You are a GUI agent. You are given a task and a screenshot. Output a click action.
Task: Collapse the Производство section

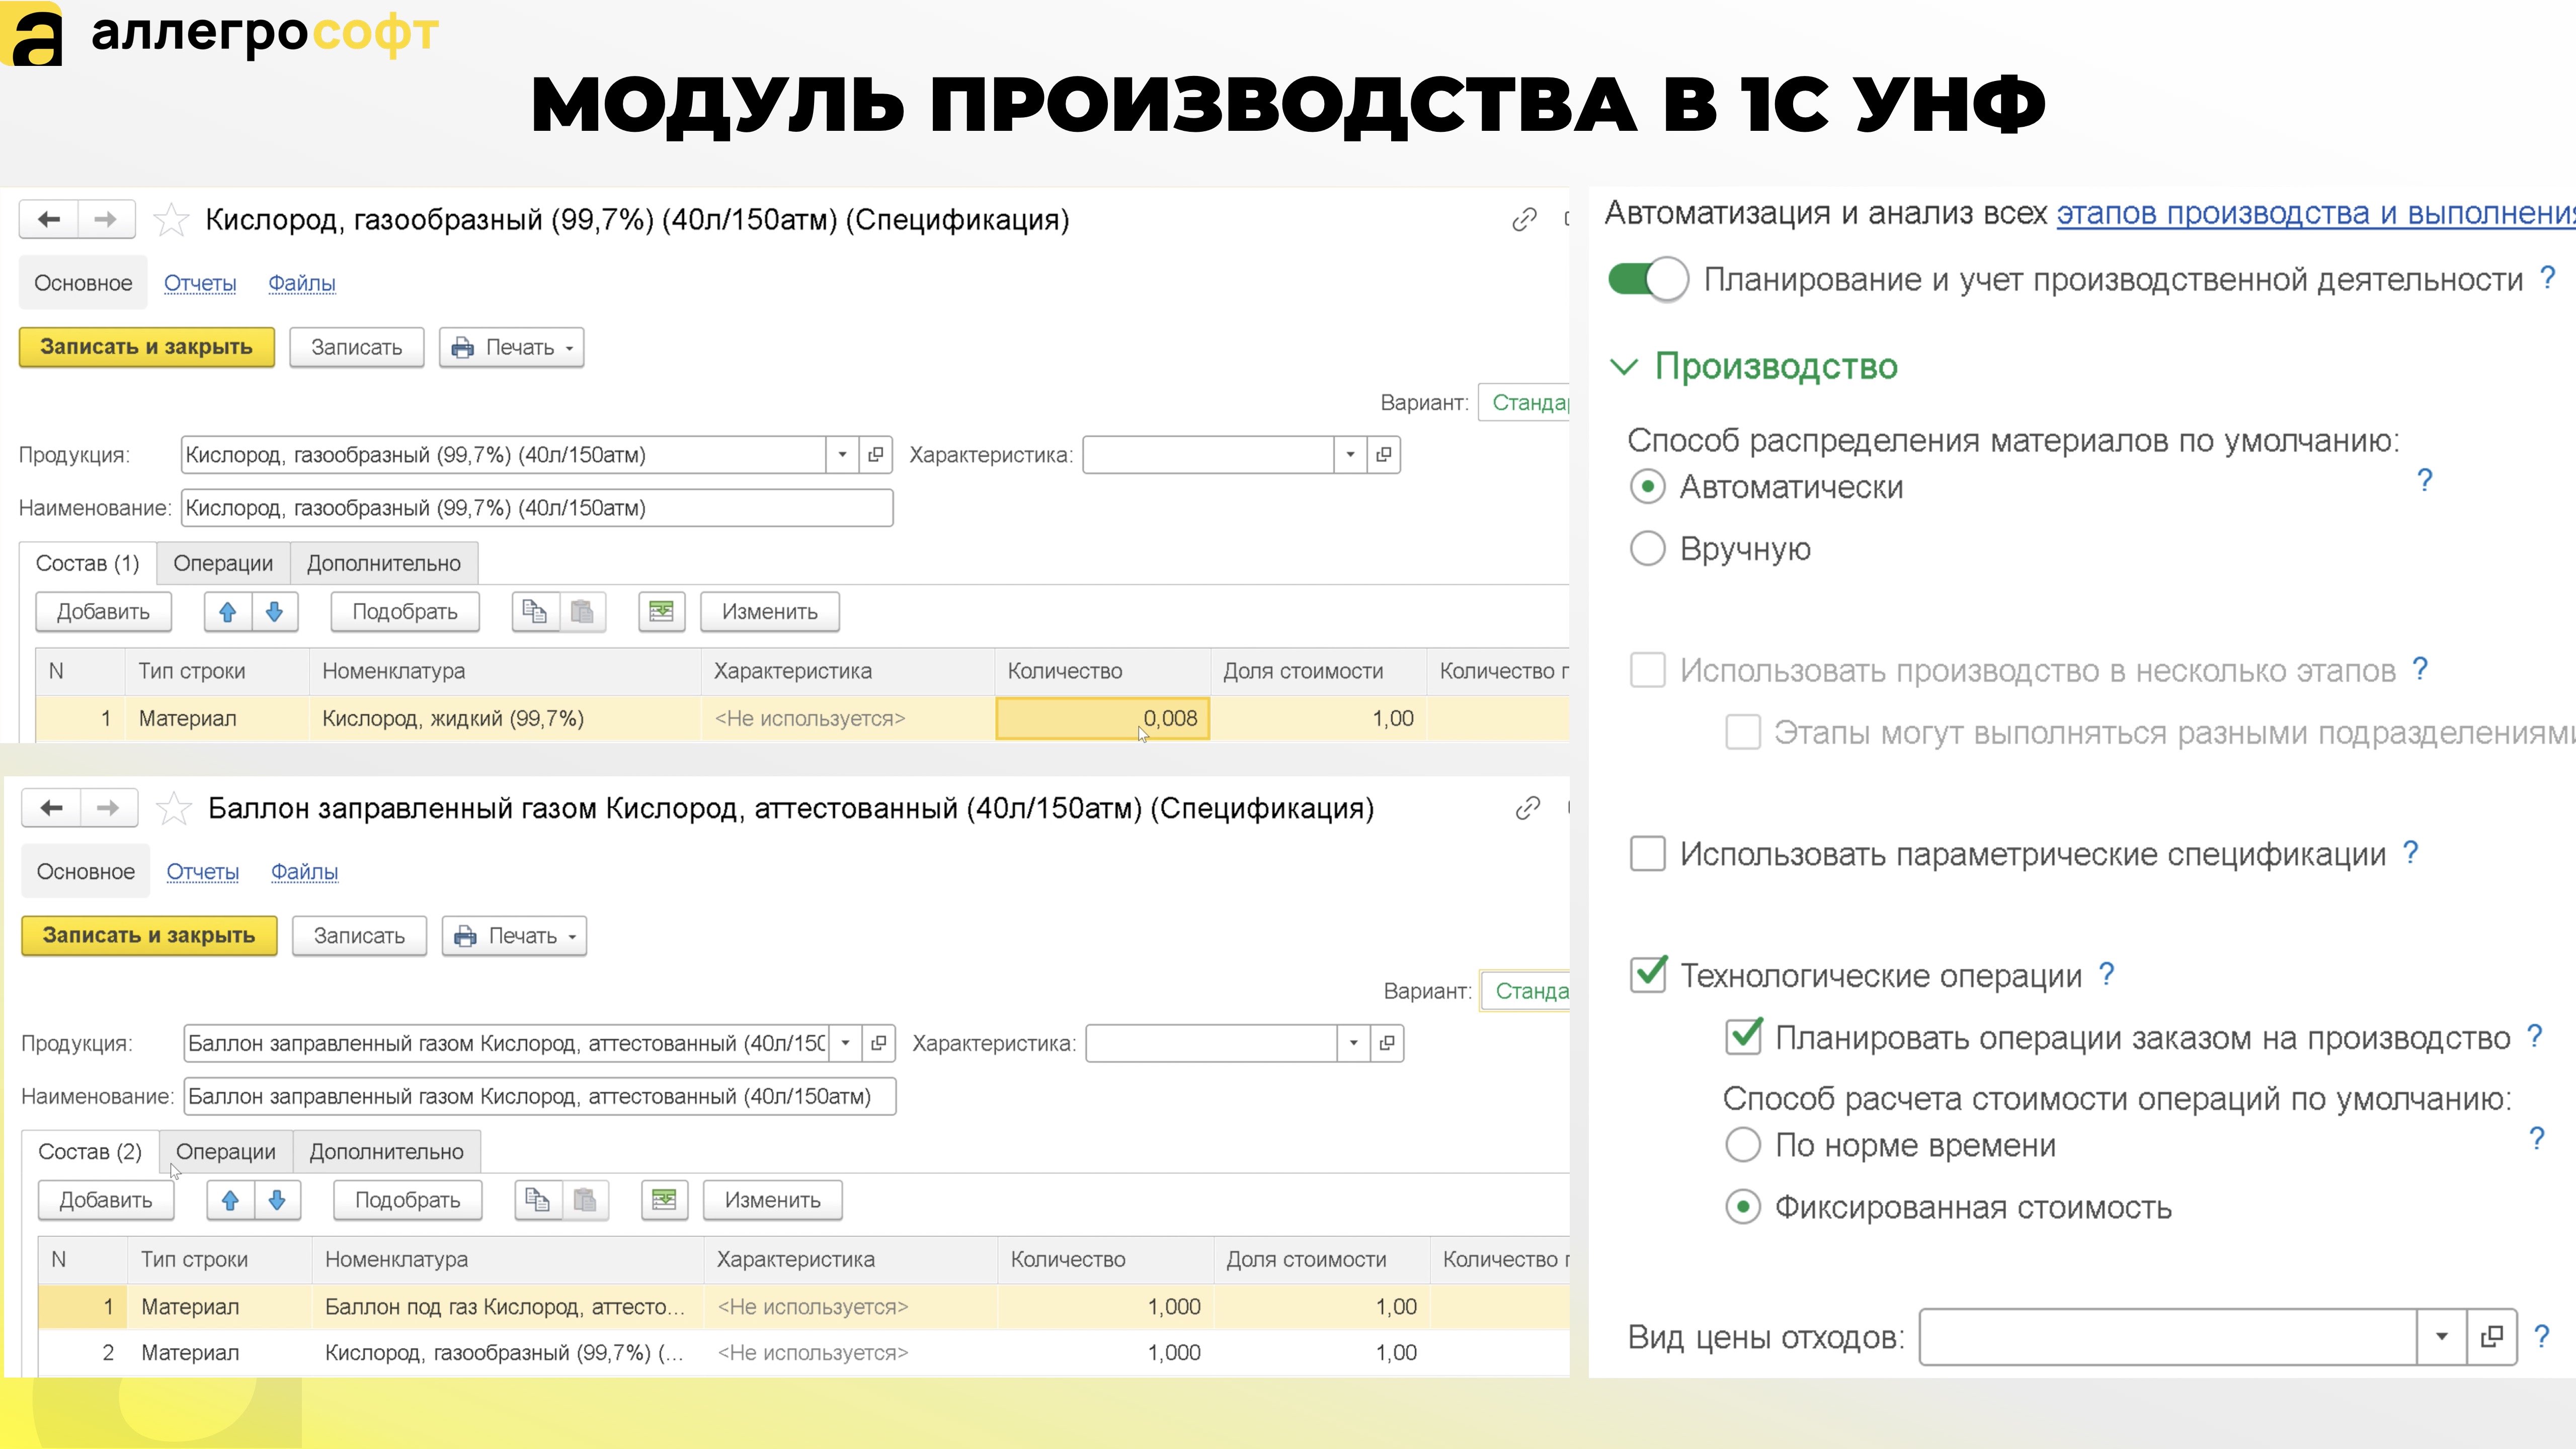coord(1624,367)
